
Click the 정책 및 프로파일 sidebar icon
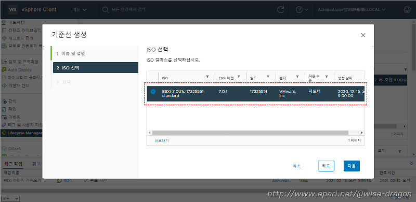pos(4,62)
